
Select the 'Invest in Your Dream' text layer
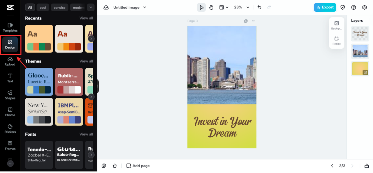click(360, 34)
